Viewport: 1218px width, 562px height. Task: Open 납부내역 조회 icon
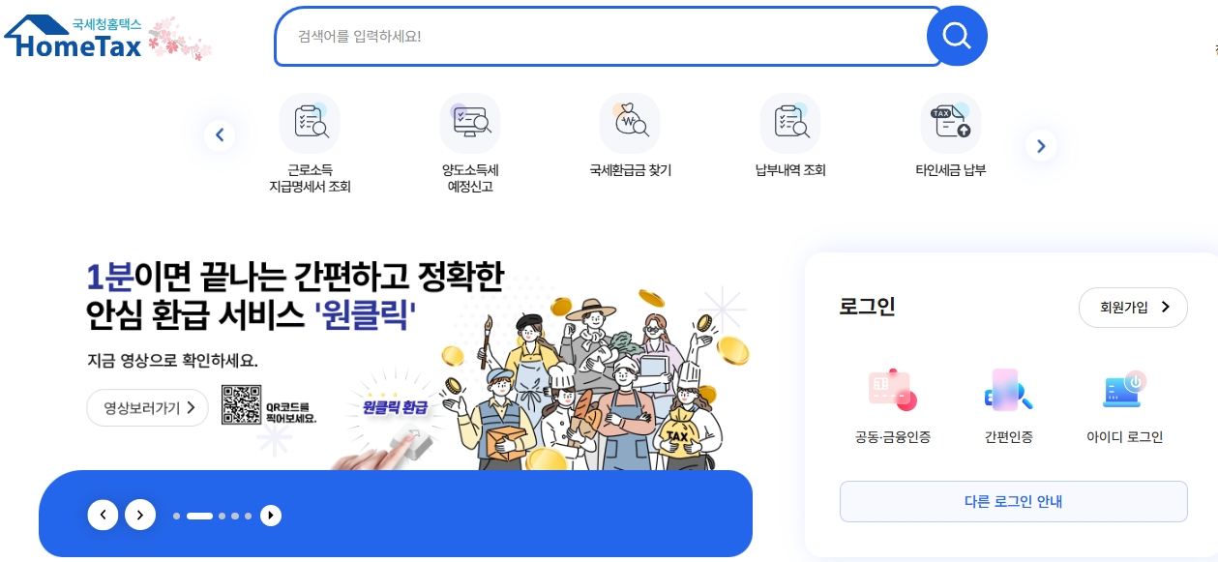[790, 123]
